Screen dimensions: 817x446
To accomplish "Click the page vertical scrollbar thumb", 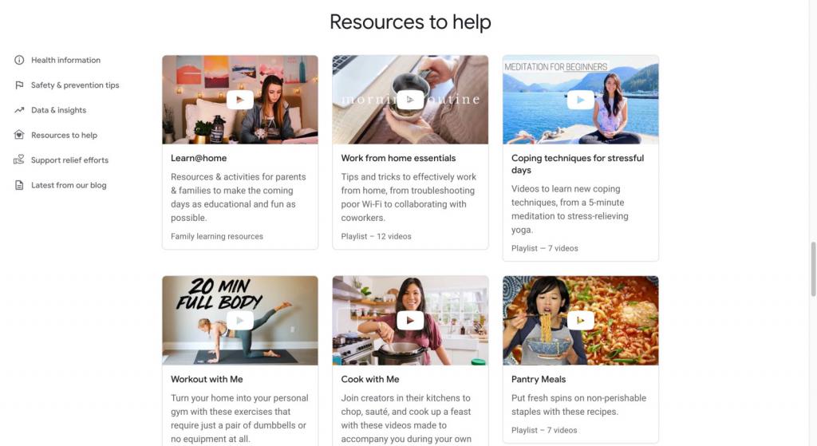I will pos(813,269).
